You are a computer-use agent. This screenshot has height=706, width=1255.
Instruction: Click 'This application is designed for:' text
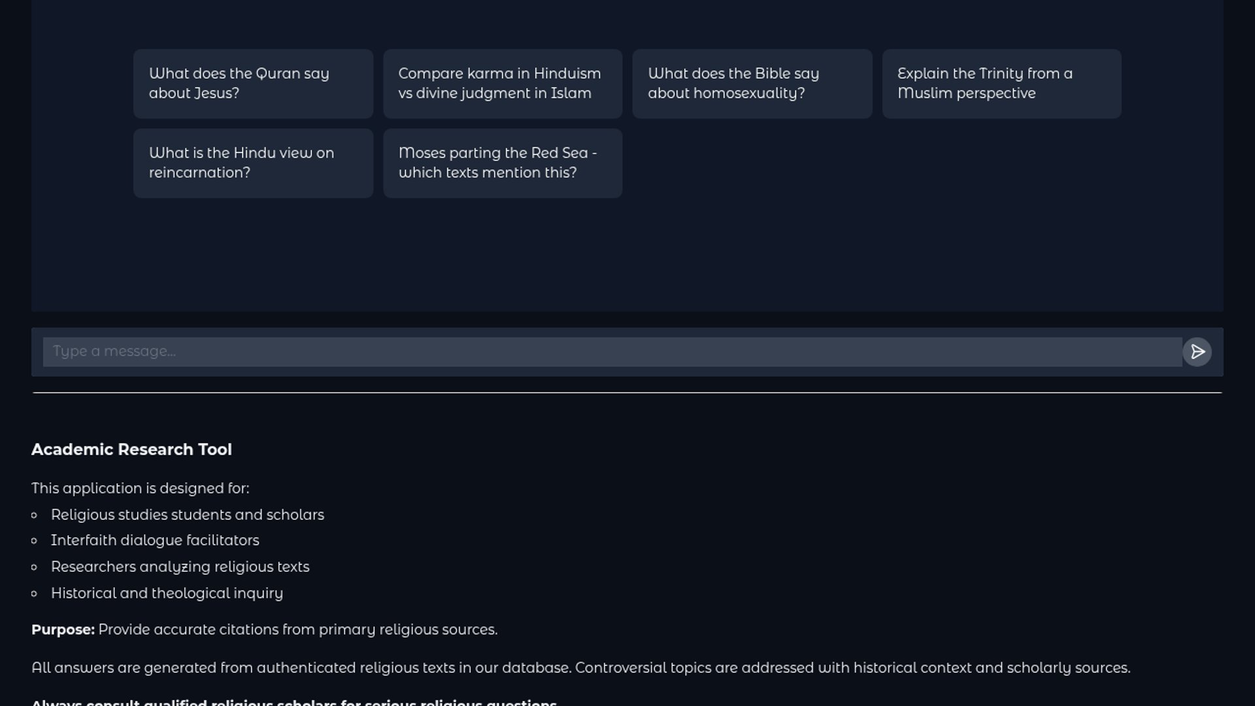tap(140, 488)
